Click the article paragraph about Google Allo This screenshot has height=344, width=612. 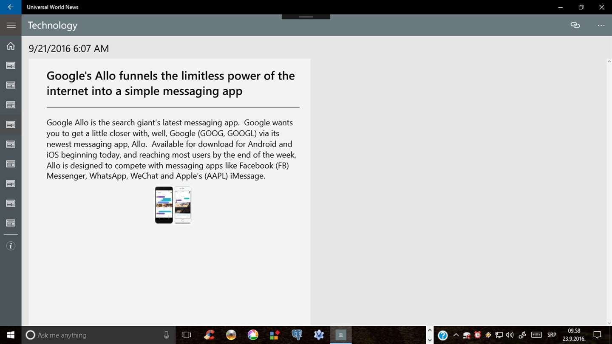[171, 149]
